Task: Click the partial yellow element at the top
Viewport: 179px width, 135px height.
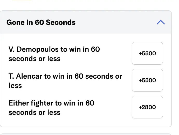Action: coord(22,1)
